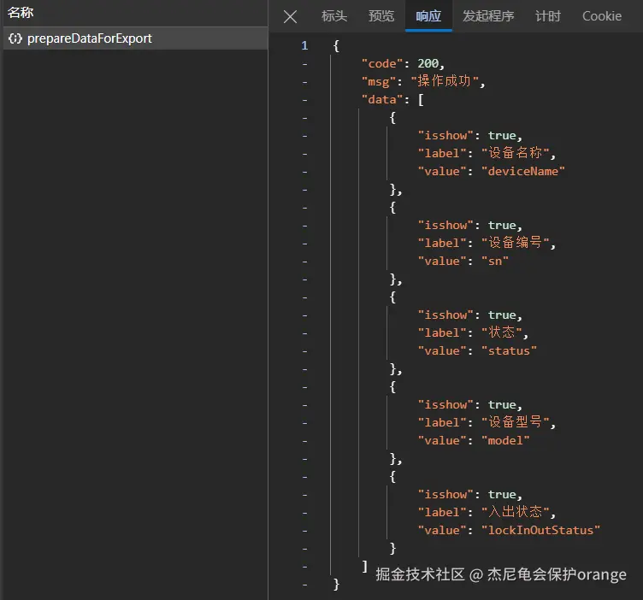
Task: Click the 名称 column header
Action: click(21, 13)
